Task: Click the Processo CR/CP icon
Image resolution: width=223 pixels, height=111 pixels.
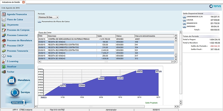Action: pyautogui.click(x=4, y=45)
